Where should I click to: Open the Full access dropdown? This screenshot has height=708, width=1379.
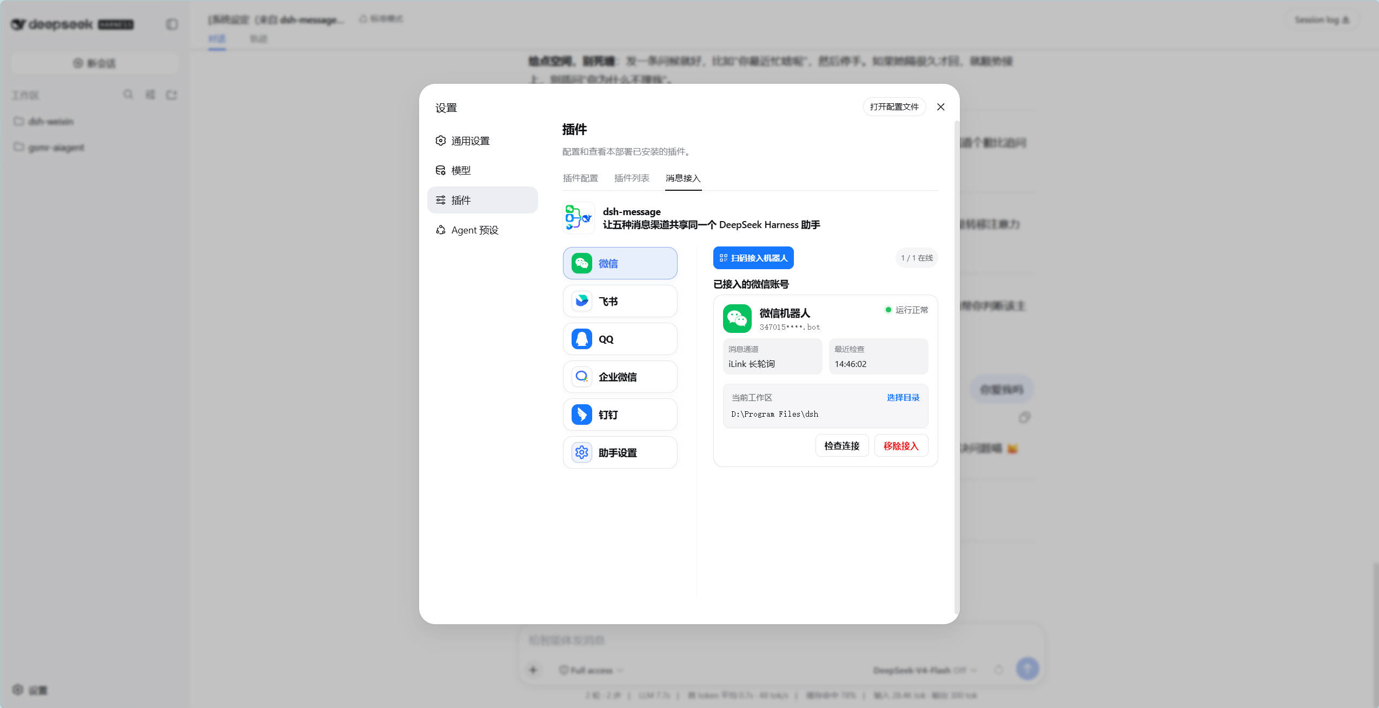tap(591, 670)
